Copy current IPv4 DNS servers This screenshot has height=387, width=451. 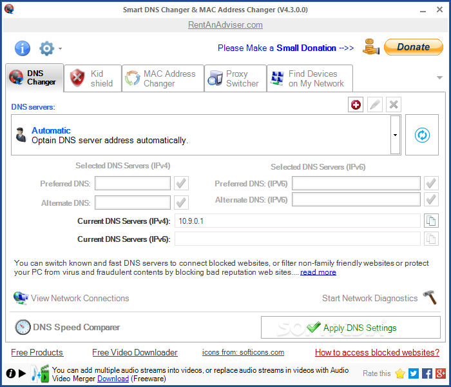coord(431,221)
